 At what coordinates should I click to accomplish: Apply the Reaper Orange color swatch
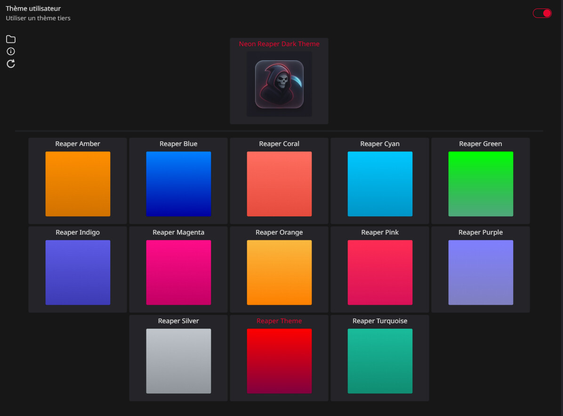click(x=279, y=272)
